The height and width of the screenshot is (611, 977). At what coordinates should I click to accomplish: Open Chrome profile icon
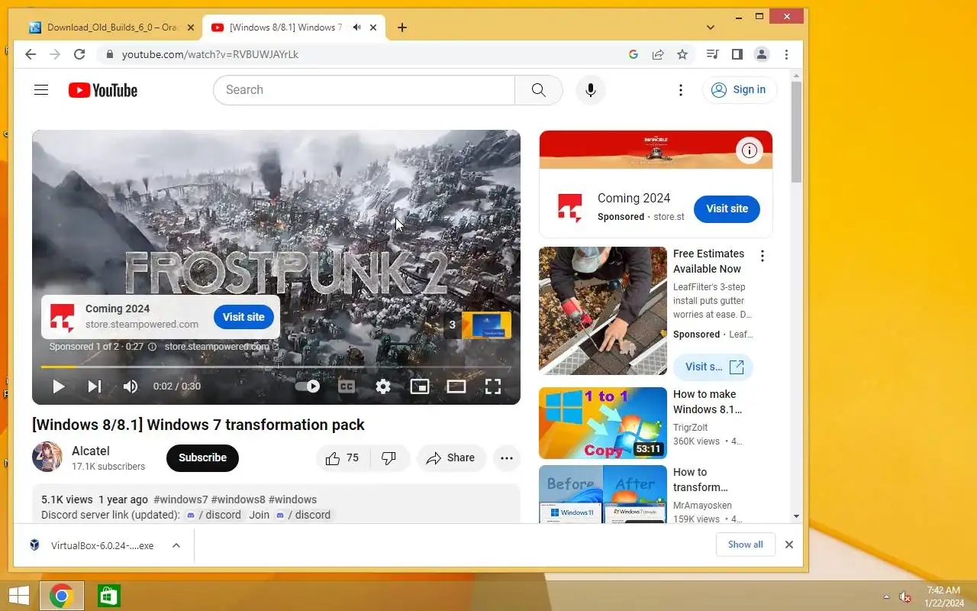coord(762,54)
